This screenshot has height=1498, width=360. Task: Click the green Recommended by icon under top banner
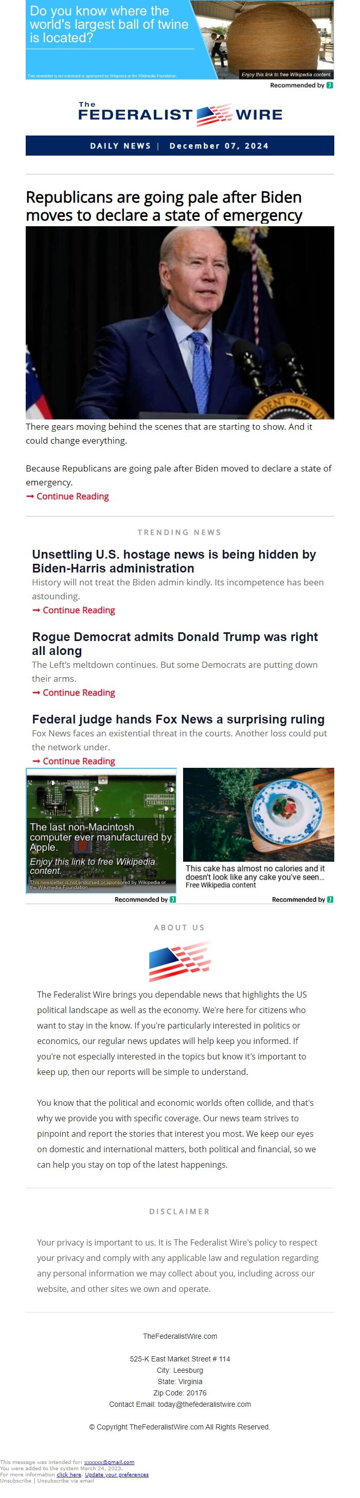[330, 85]
